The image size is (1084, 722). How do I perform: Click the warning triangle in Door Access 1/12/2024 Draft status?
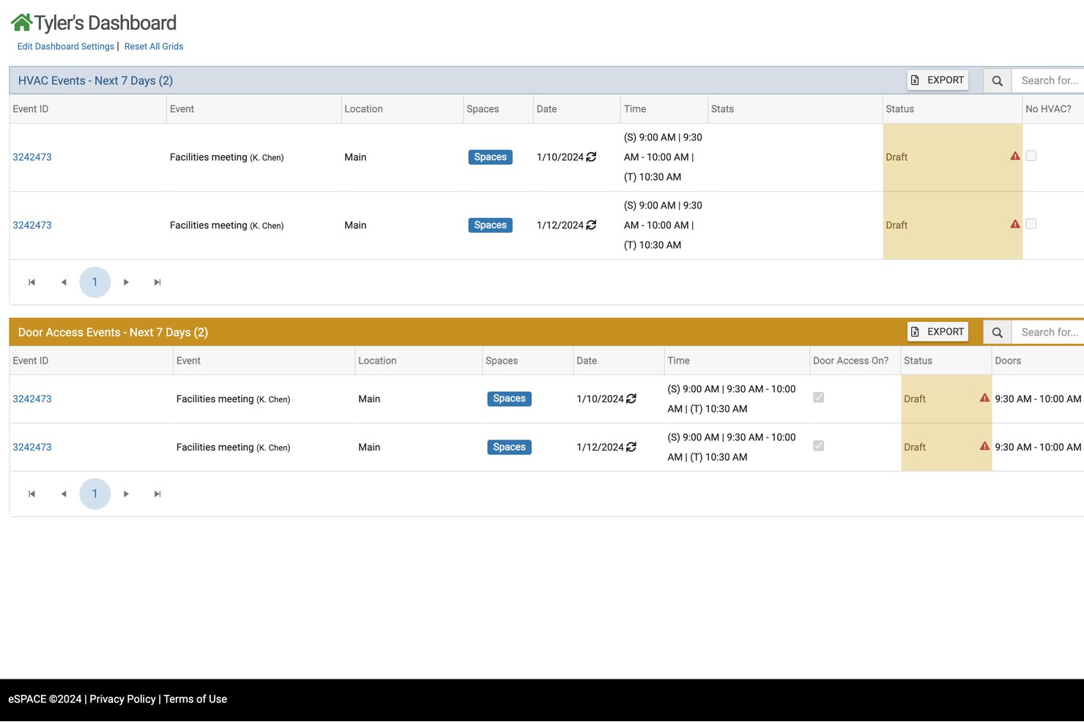[984, 446]
